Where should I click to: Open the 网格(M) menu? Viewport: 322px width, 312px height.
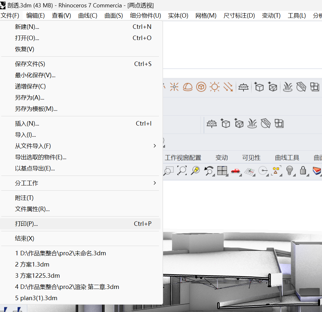206,16
